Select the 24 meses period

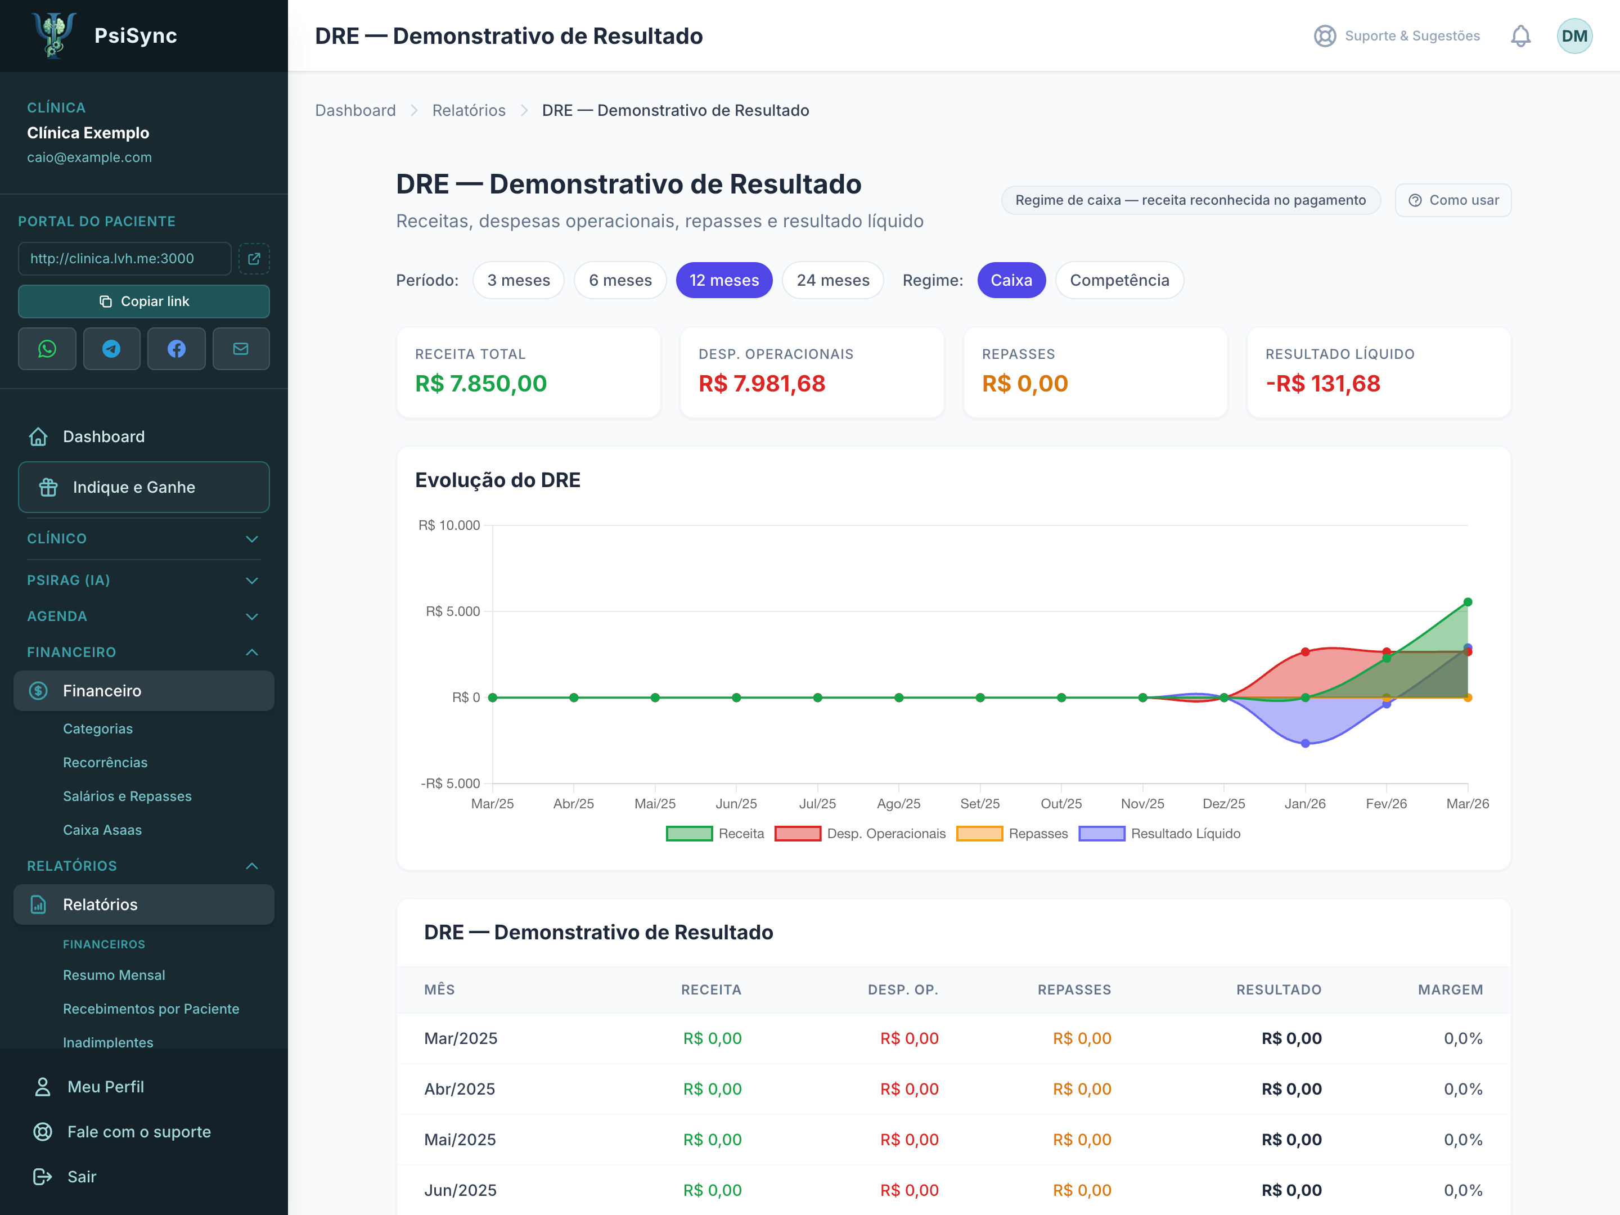click(x=832, y=281)
